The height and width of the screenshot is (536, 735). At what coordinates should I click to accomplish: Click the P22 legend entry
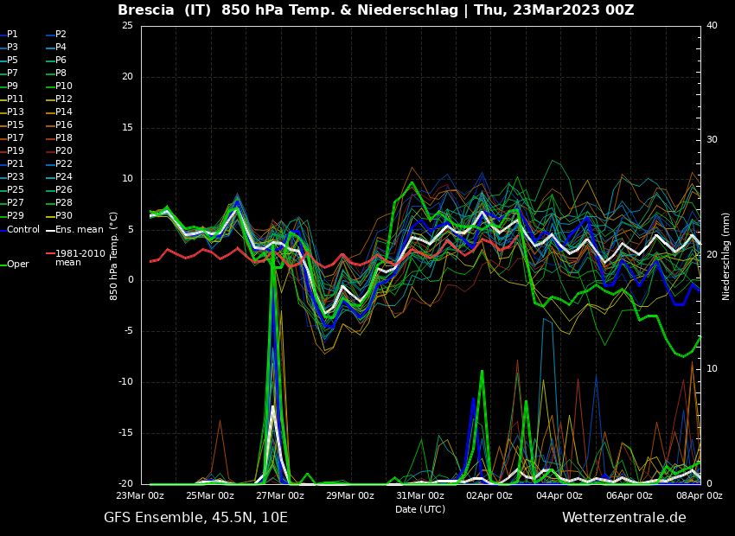63,164
